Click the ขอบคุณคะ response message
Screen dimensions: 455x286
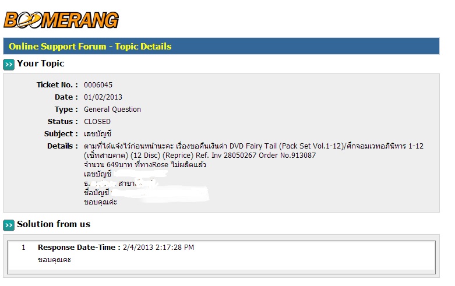pos(55,260)
